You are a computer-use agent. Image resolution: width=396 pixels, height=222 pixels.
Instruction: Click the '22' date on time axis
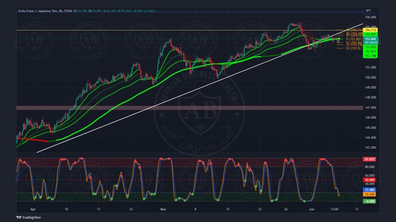point(260,209)
